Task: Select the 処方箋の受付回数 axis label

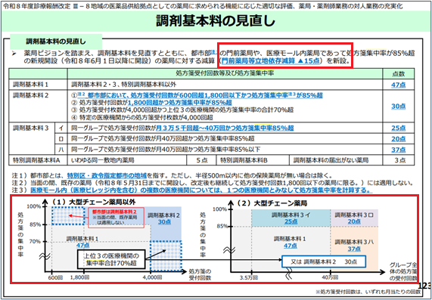Action: coord(200,274)
